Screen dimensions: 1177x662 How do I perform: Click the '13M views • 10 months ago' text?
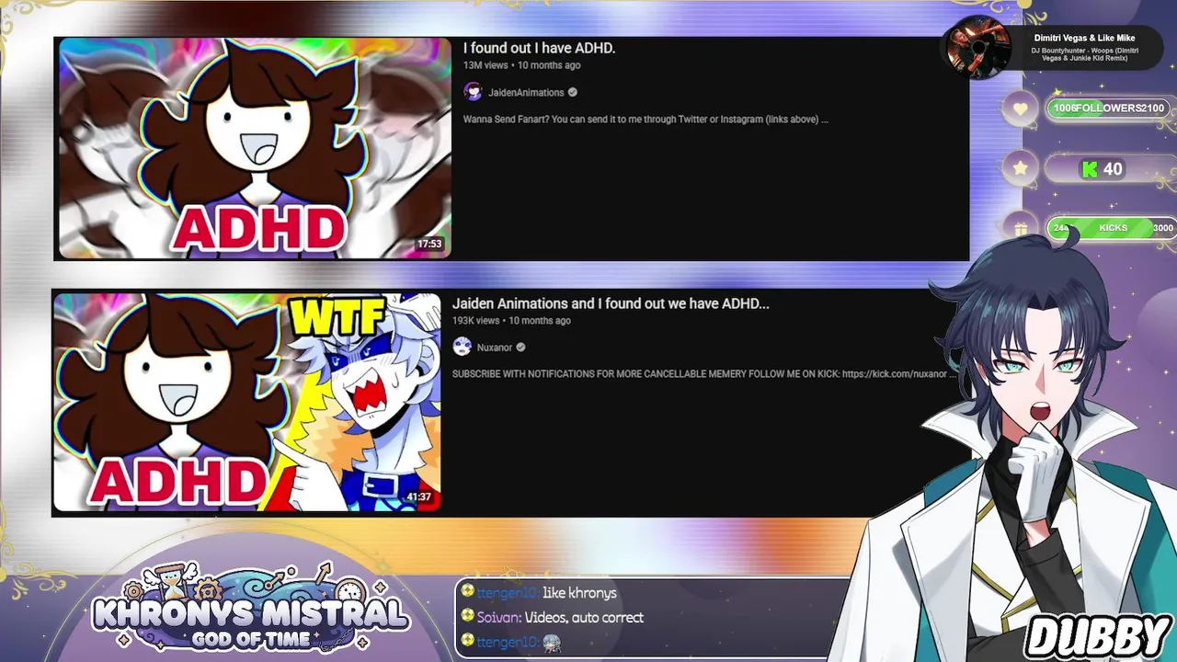click(x=521, y=65)
